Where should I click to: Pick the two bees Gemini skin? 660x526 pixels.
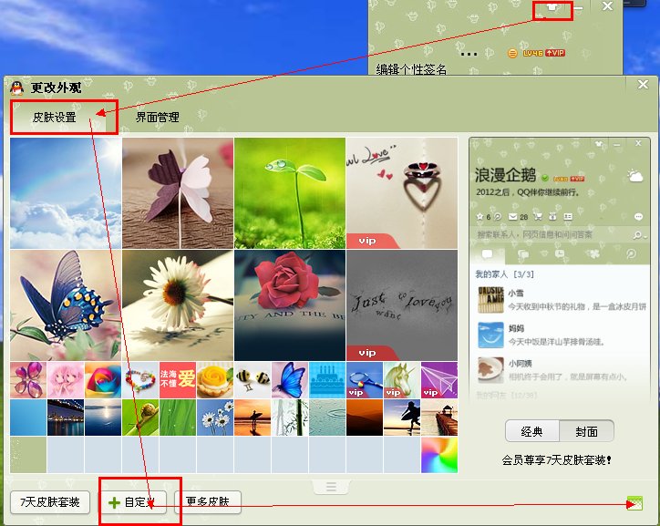[x=253, y=380]
